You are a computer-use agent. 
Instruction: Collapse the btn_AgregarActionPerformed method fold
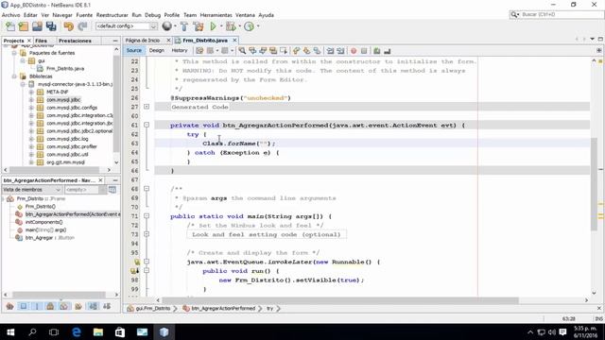[147, 125]
